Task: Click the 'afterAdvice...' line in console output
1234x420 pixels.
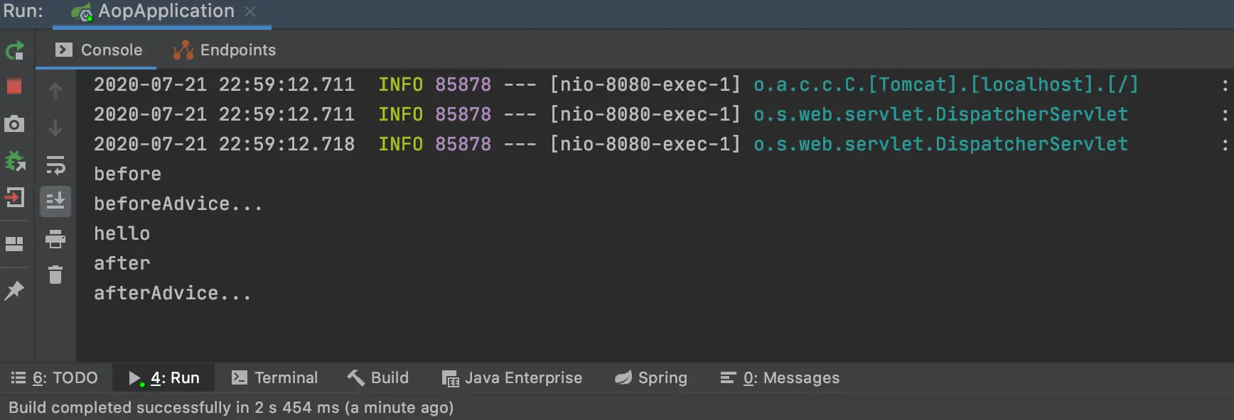Action: point(172,293)
